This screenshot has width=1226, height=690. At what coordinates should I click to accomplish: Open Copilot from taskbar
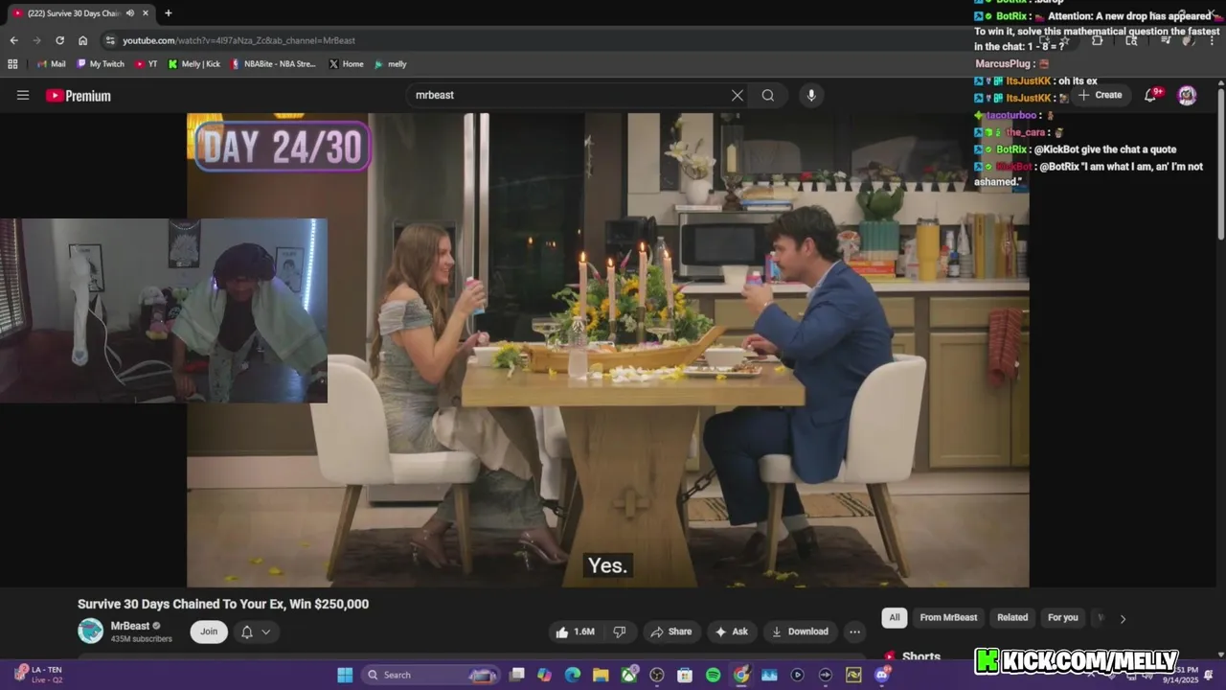point(545,675)
